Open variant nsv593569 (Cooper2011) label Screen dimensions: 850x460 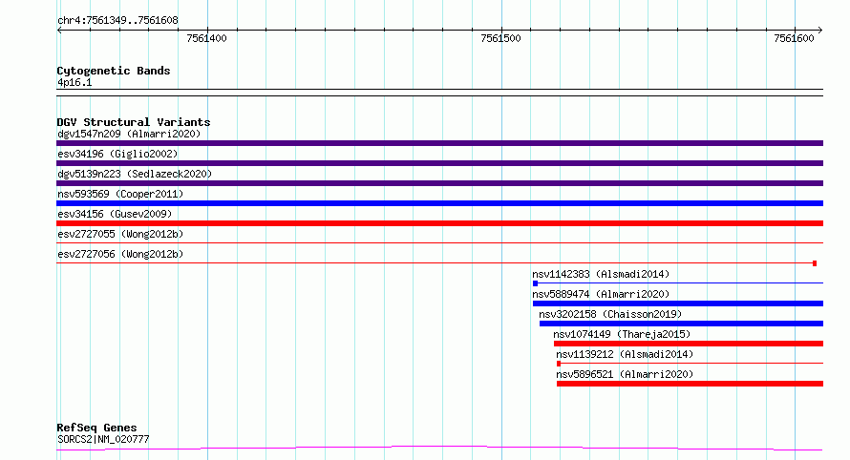pyautogui.click(x=120, y=194)
